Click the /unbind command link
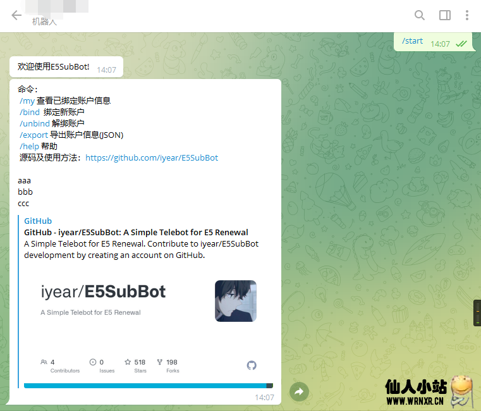This screenshot has width=481, height=411. pos(34,123)
